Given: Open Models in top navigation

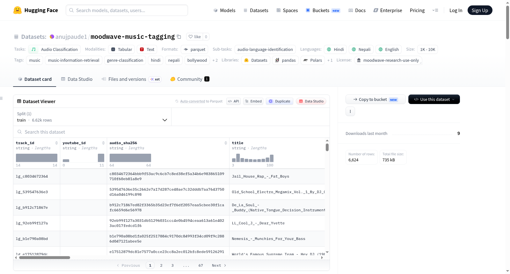Looking at the screenshot, I should tap(224, 10).
